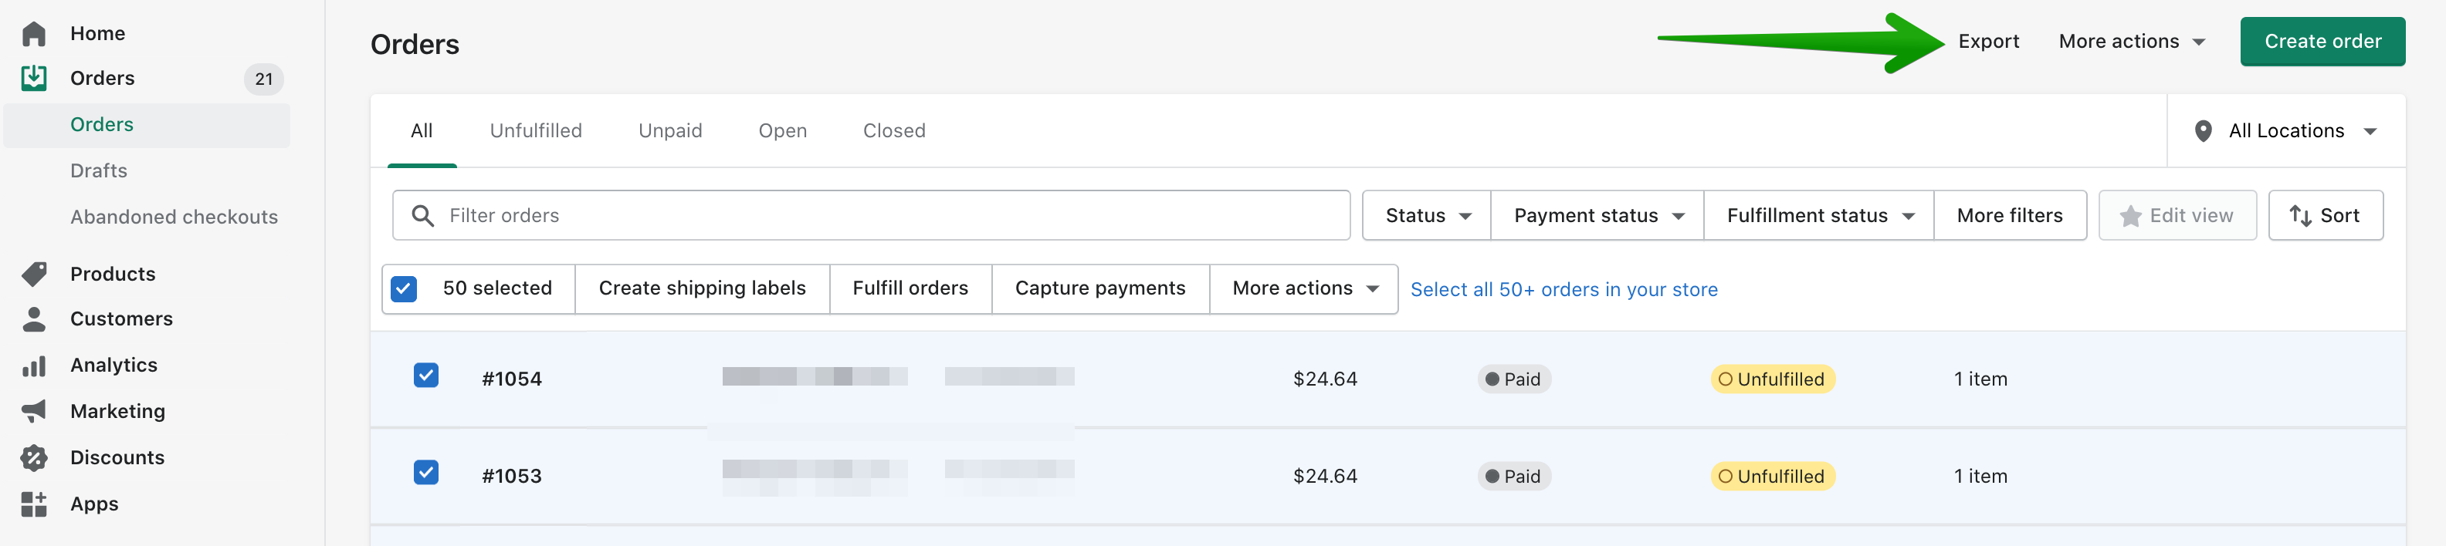Click the Customers person icon
The image size is (2446, 546).
point(34,319)
